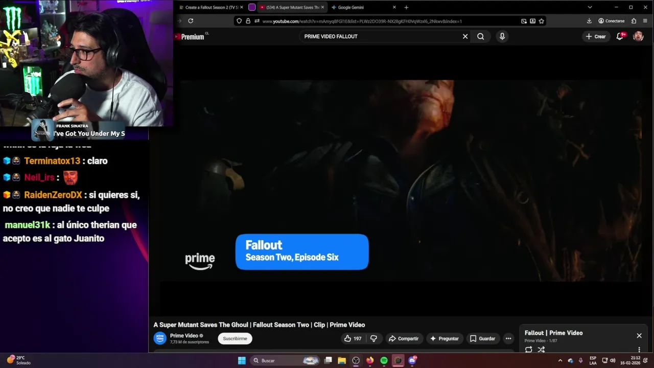Select the A Super Mutant Saves tab

[292, 7]
